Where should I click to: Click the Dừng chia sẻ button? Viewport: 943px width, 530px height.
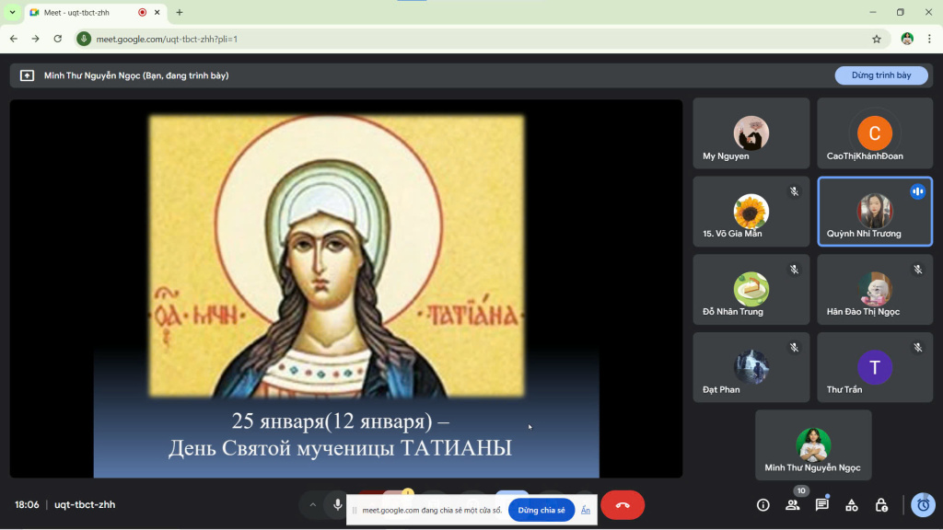pyautogui.click(x=541, y=510)
